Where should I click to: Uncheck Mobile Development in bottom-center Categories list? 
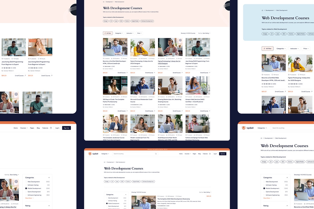[x=107, y=204]
